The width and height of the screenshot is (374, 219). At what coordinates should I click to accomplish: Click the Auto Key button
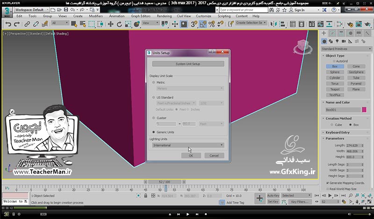[x=273, y=196]
